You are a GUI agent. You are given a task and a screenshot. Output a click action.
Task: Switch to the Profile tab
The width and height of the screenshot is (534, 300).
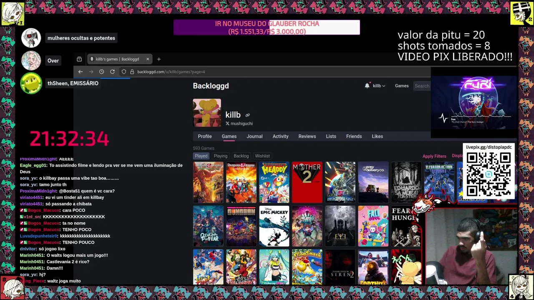[x=205, y=136]
